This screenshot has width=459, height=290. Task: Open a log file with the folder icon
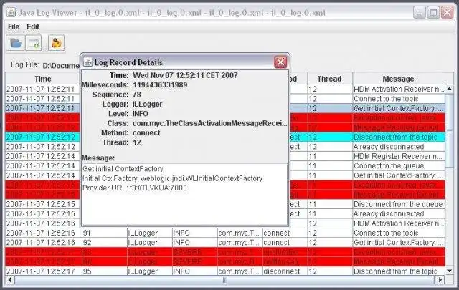16,43
